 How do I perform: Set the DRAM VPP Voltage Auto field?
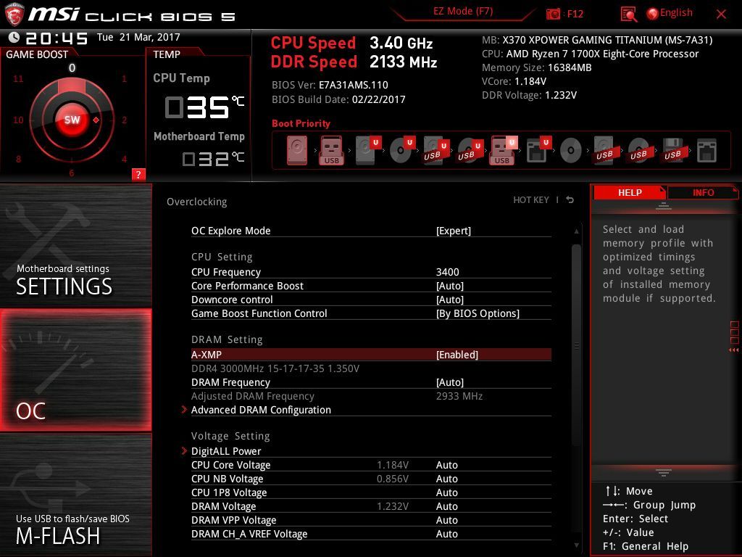446,519
